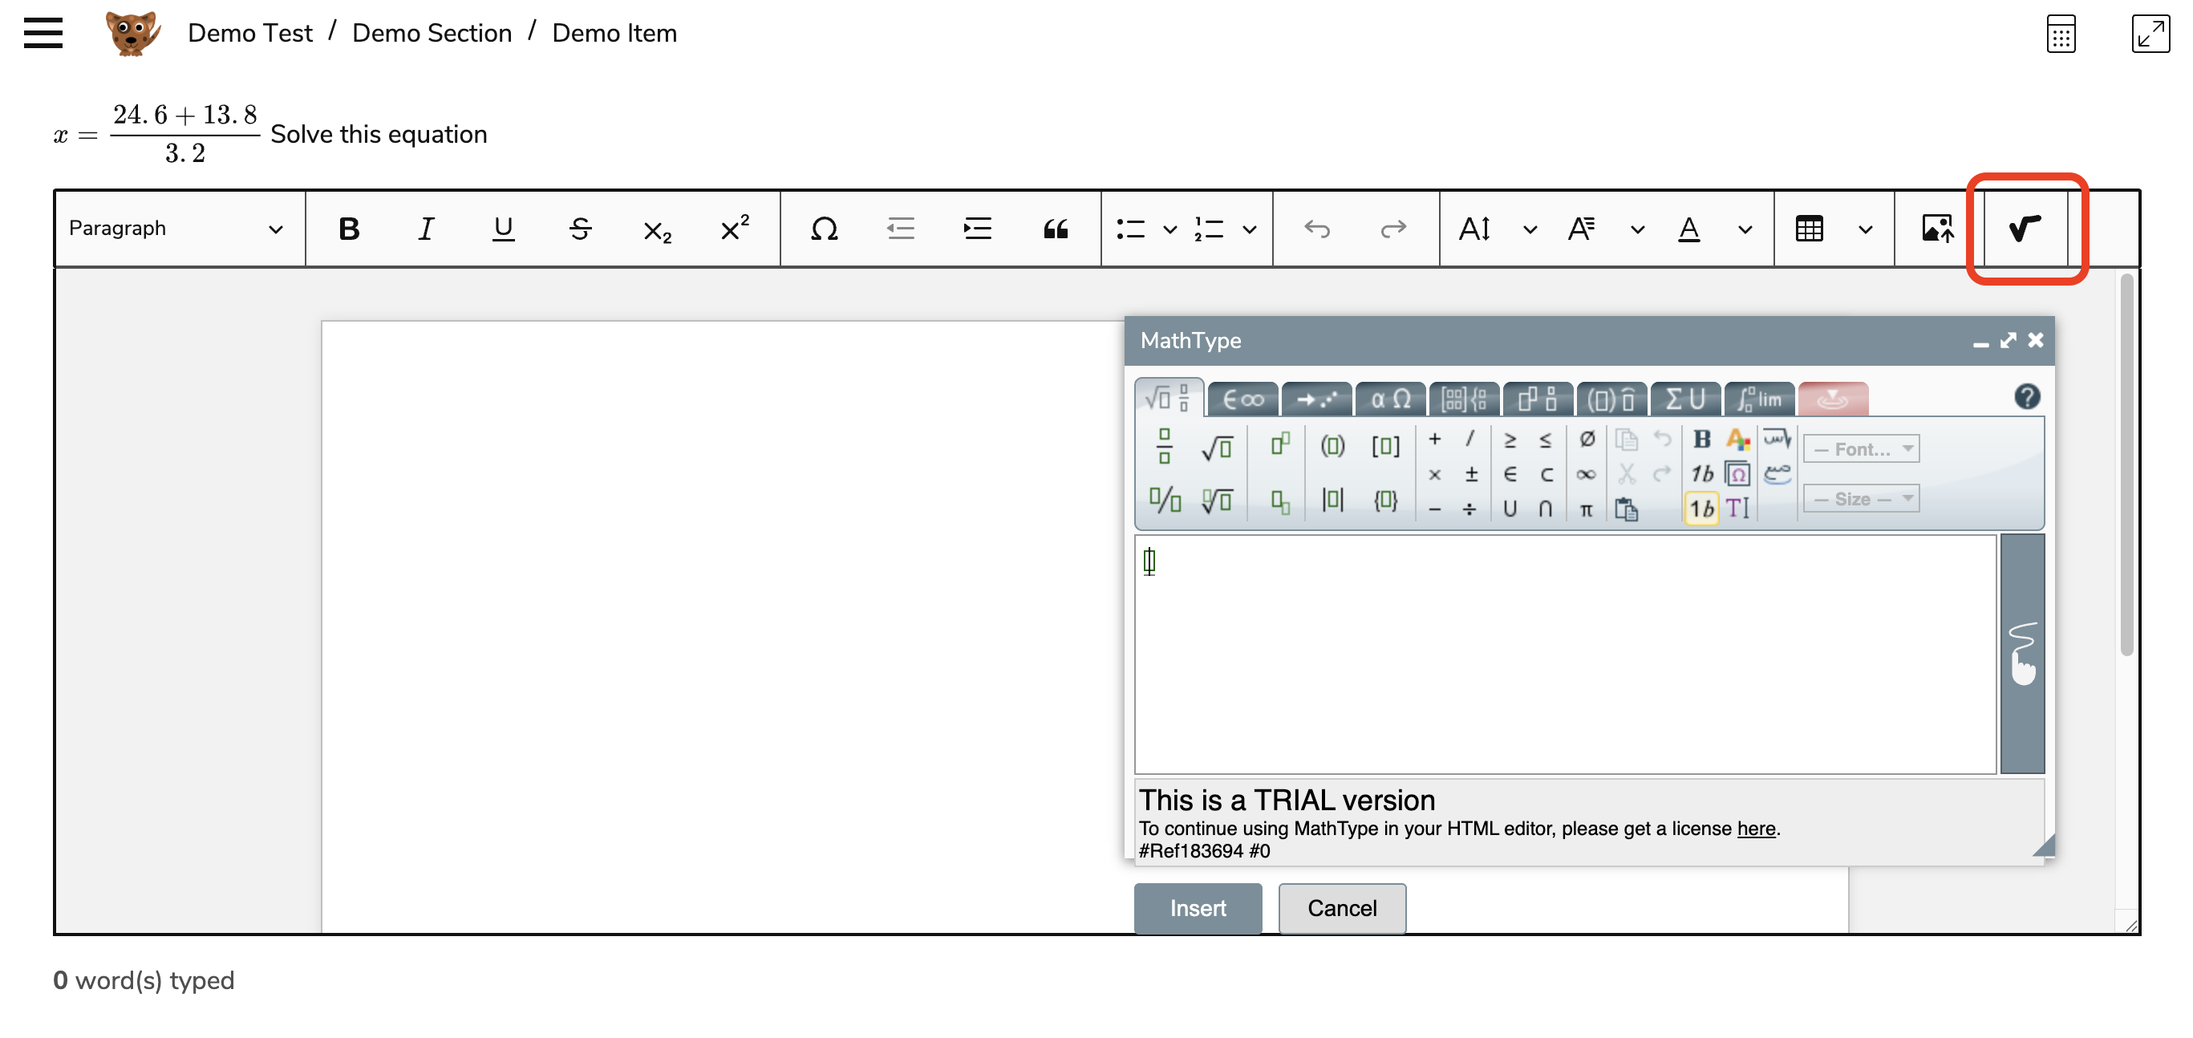
Task: Open MathType color picker
Action: coord(1737,440)
